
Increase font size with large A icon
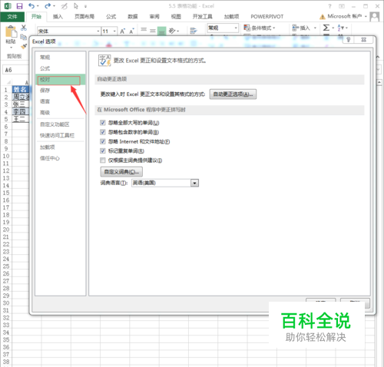(123, 31)
